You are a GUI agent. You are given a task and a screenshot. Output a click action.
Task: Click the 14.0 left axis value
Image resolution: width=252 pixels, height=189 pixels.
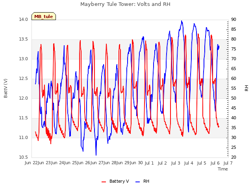point(24,19)
